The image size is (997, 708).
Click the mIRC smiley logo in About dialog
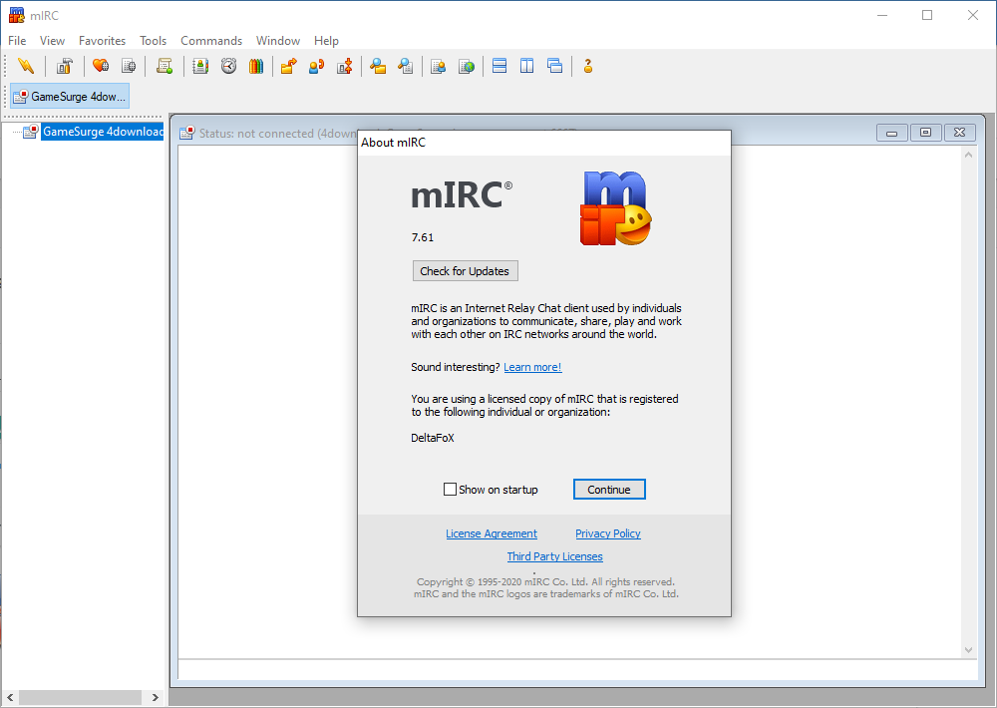pyautogui.click(x=615, y=208)
